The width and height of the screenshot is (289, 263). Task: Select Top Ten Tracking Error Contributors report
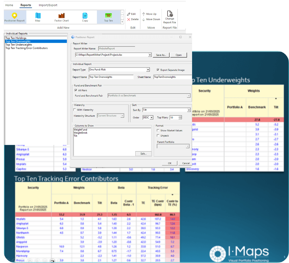pyautogui.click(x=36, y=48)
